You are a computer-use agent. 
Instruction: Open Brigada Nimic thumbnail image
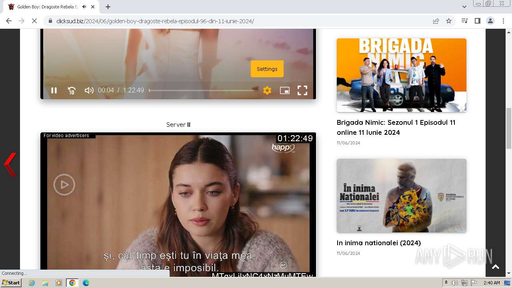point(402,75)
